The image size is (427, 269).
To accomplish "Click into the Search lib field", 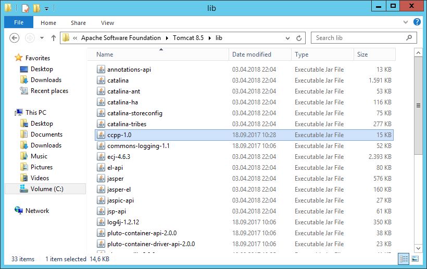I will point(363,38).
